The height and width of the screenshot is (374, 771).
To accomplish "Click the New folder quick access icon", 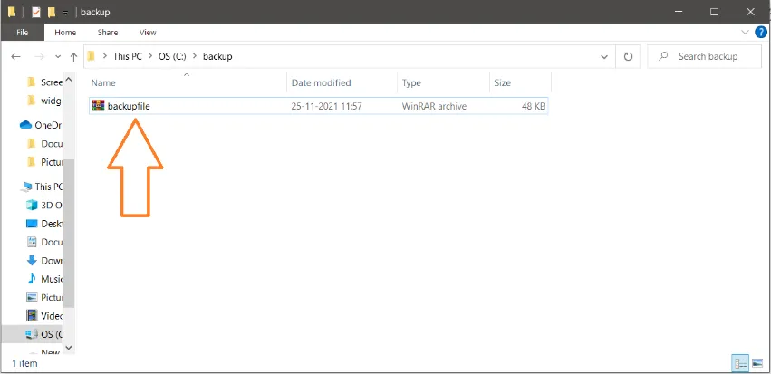I will point(51,13).
